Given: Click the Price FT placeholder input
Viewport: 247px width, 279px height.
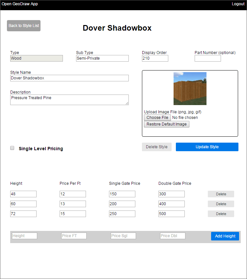Looking at the screenshot, I should [74, 236].
